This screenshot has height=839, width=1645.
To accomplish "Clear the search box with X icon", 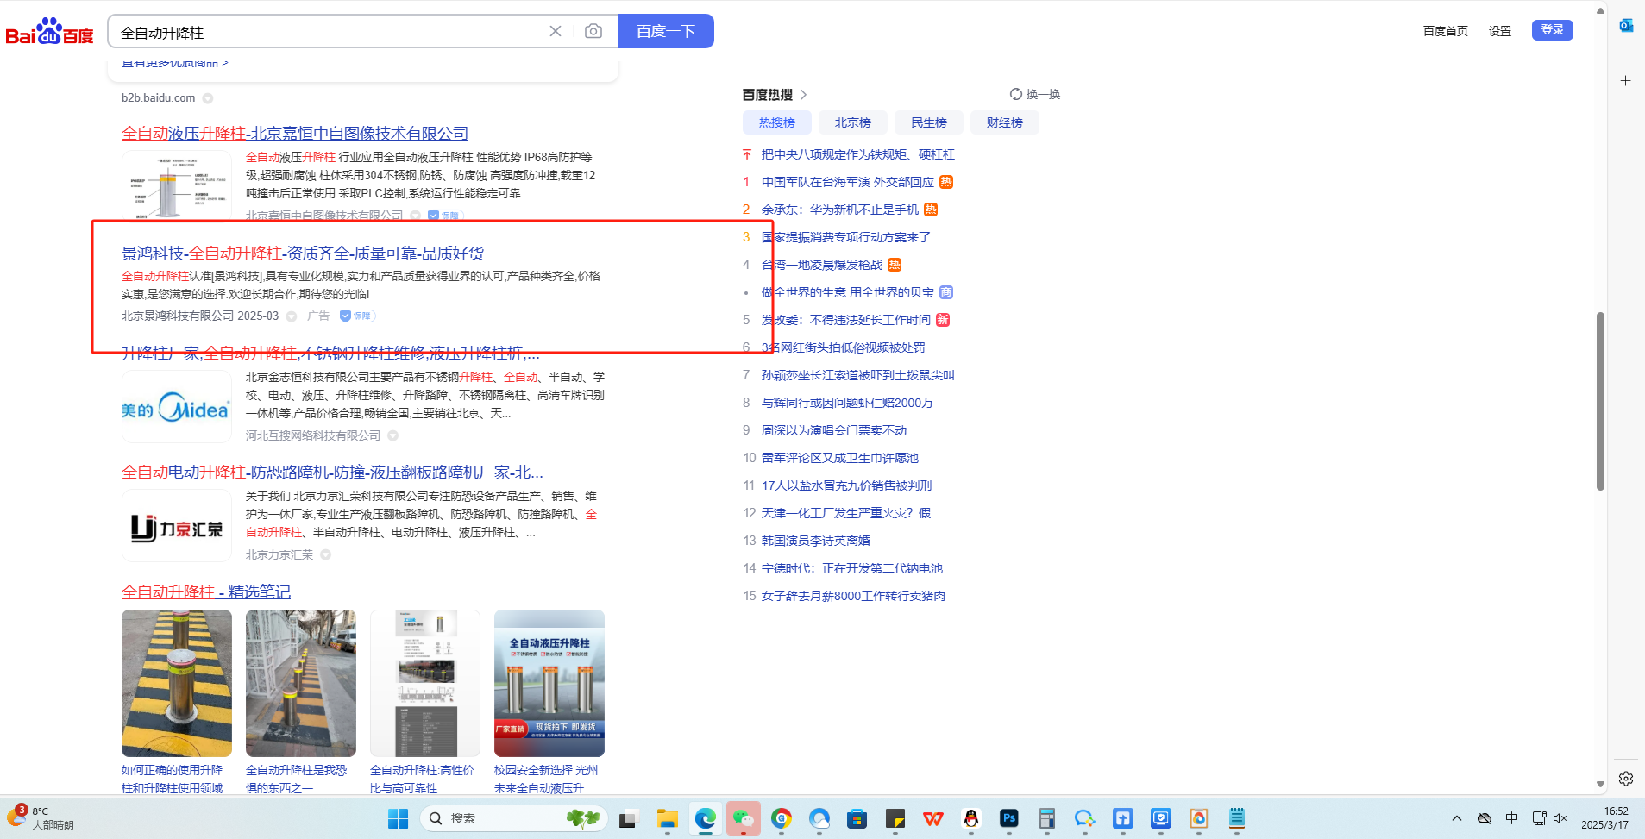I will 556,32.
